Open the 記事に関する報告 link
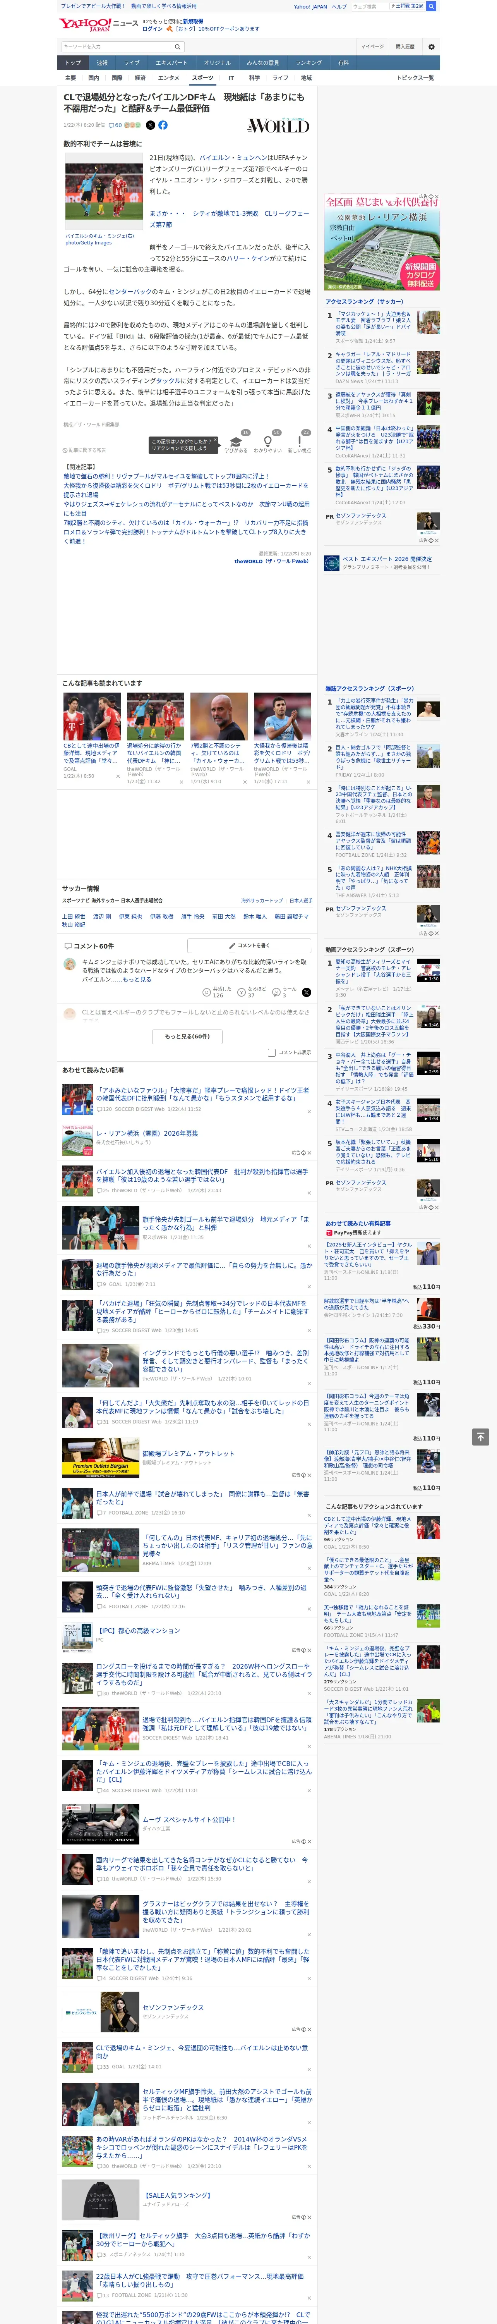This screenshot has width=497, height=2324. [85, 450]
